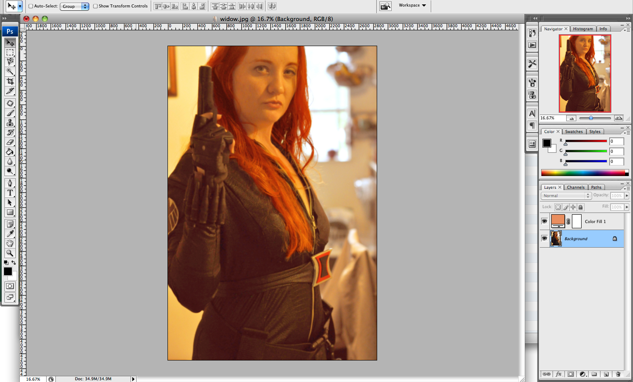Open the Auto-Select Group dropdown

[x=75, y=6]
